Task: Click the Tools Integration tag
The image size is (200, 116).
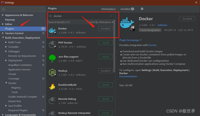Action: click(x=150, y=30)
